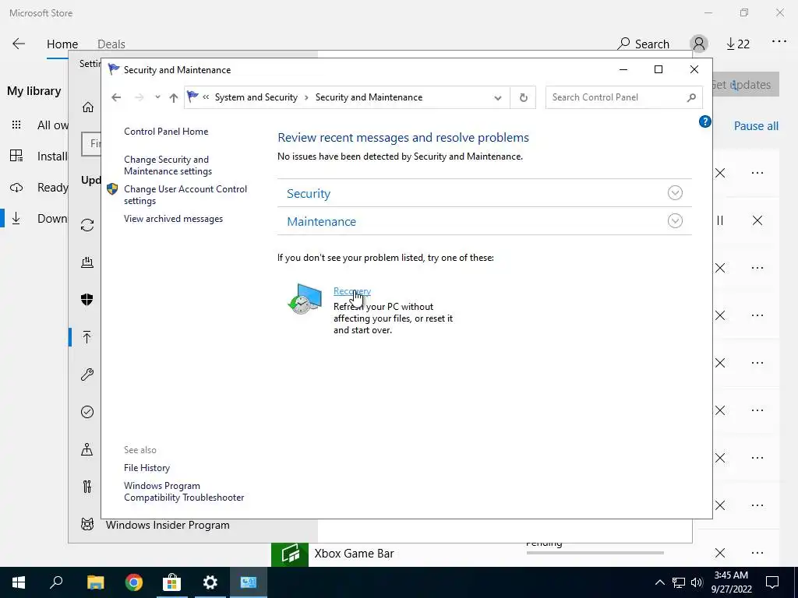
Task: Switch to Deals tab in Microsoft Store
Action: 111,44
